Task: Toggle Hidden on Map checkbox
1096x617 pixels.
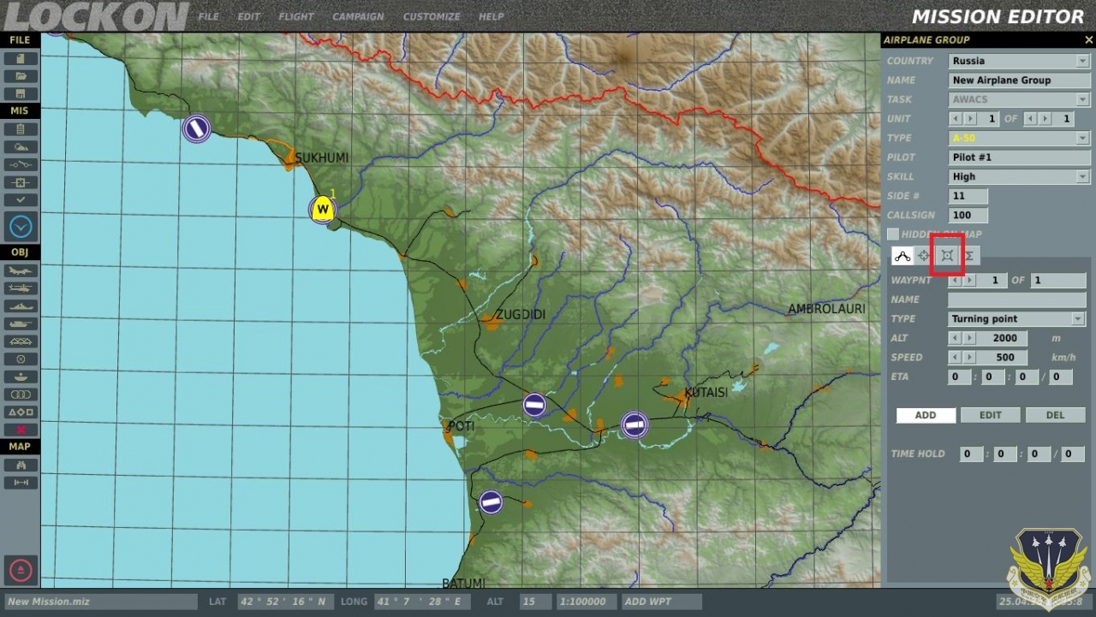Action: (x=893, y=234)
